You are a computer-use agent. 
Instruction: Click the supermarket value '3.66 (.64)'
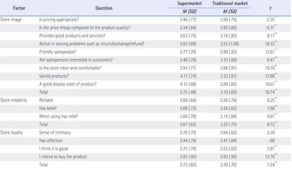(188, 100)
